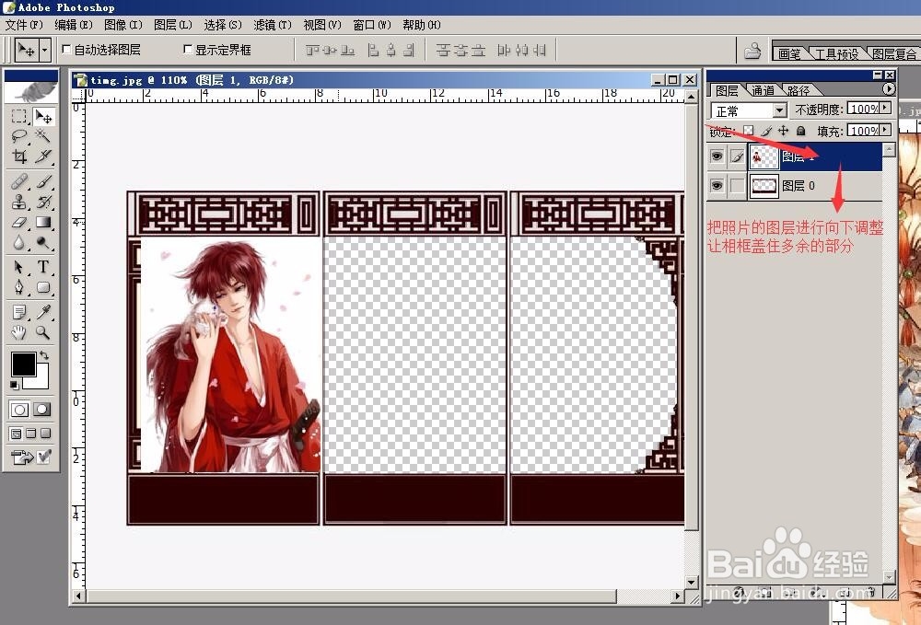
Task: Select the Magic Wand tool
Action: tap(43, 136)
